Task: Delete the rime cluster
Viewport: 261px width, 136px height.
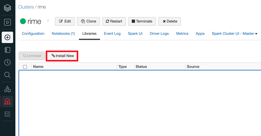Action: (x=170, y=21)
